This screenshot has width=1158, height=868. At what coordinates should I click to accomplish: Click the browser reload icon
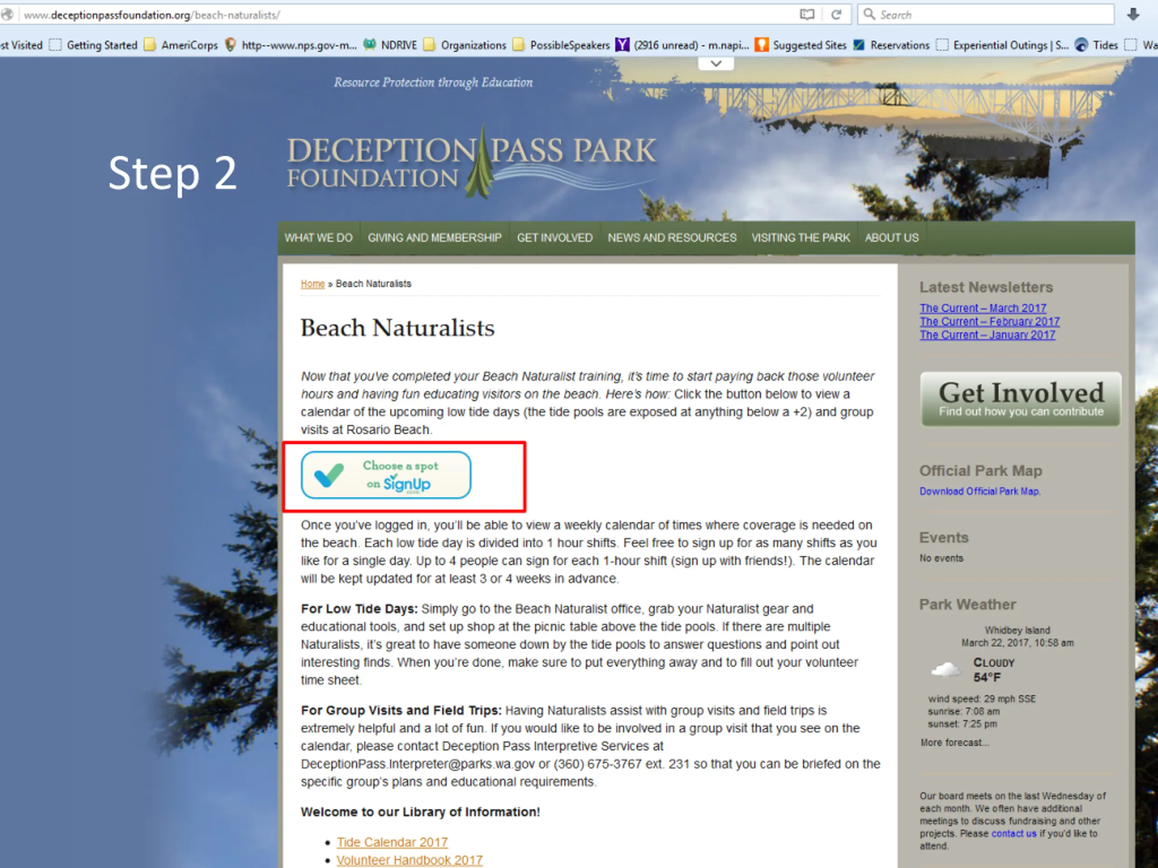pos(836,14)
